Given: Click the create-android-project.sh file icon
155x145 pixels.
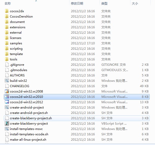Looking at the screenshot, I should pyautogui.click(x=7, y=113).
